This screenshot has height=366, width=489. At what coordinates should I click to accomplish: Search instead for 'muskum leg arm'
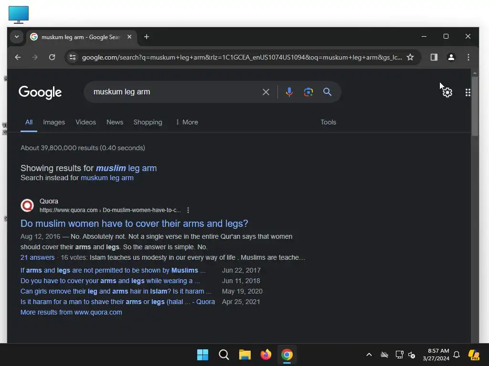[x=107, y=178]
